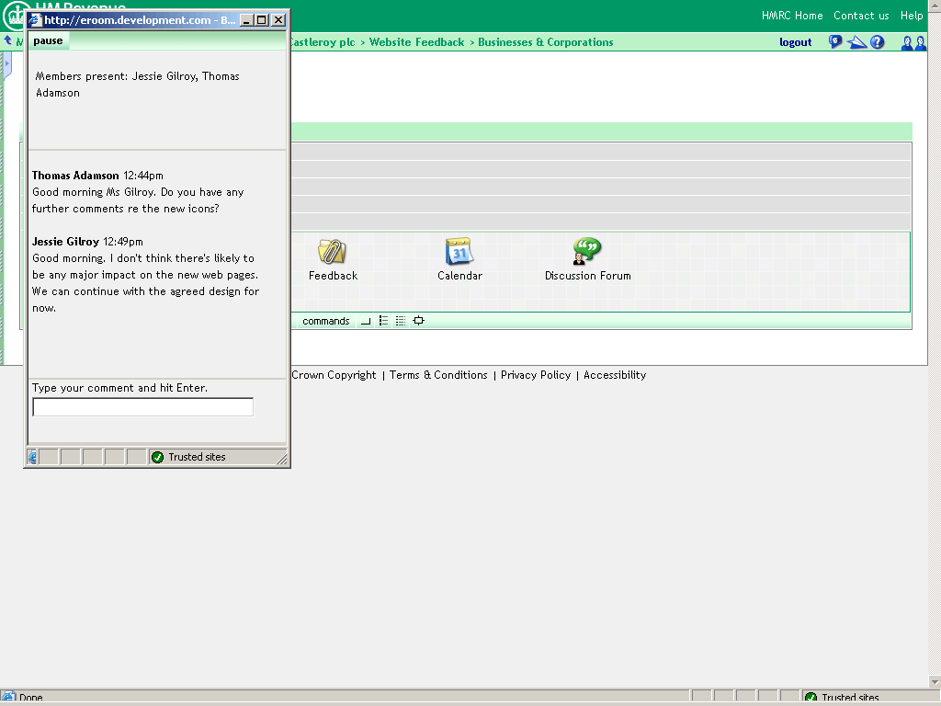The image size is (941, 706).
Task: Open the Feedback folder icon
Action: pyautogui.click(x=332, y=252)
